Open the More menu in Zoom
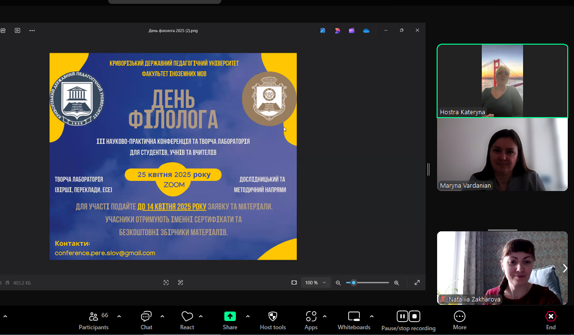 coord(460,320)
